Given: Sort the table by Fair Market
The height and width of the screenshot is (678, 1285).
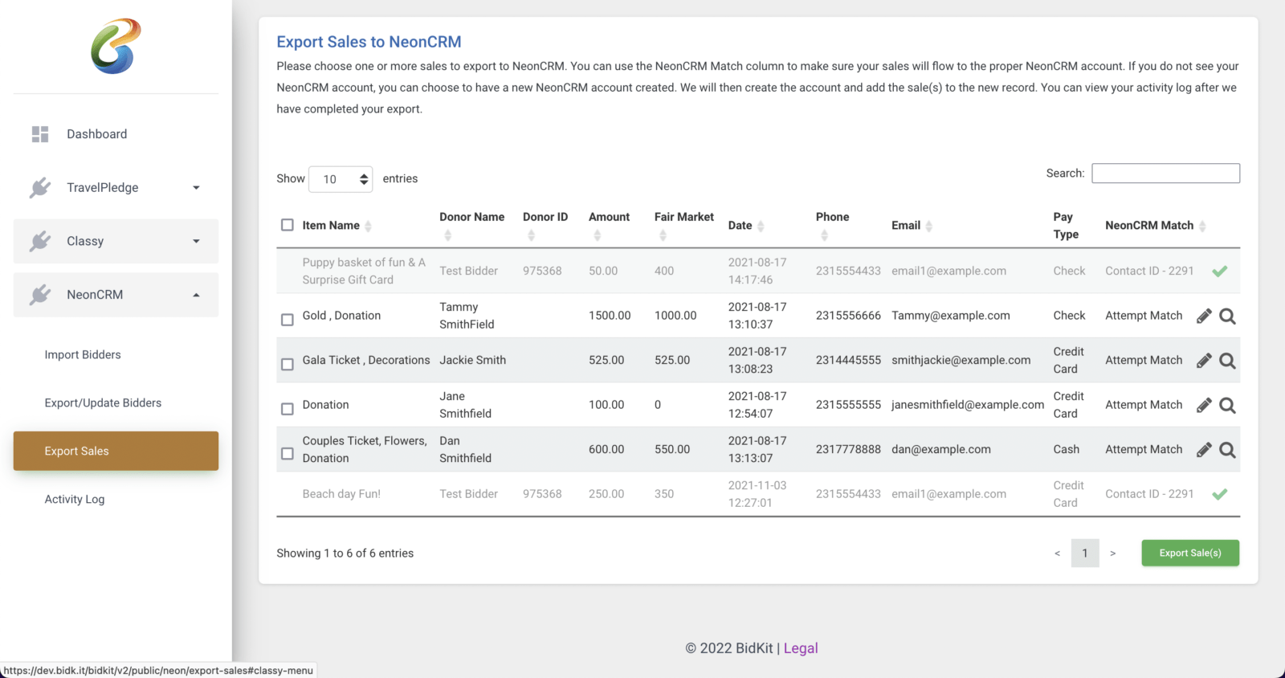Looking at the screenshot, I should click(663, 235).
